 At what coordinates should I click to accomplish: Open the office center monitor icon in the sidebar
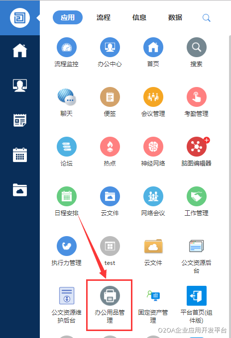coord(20,85)
